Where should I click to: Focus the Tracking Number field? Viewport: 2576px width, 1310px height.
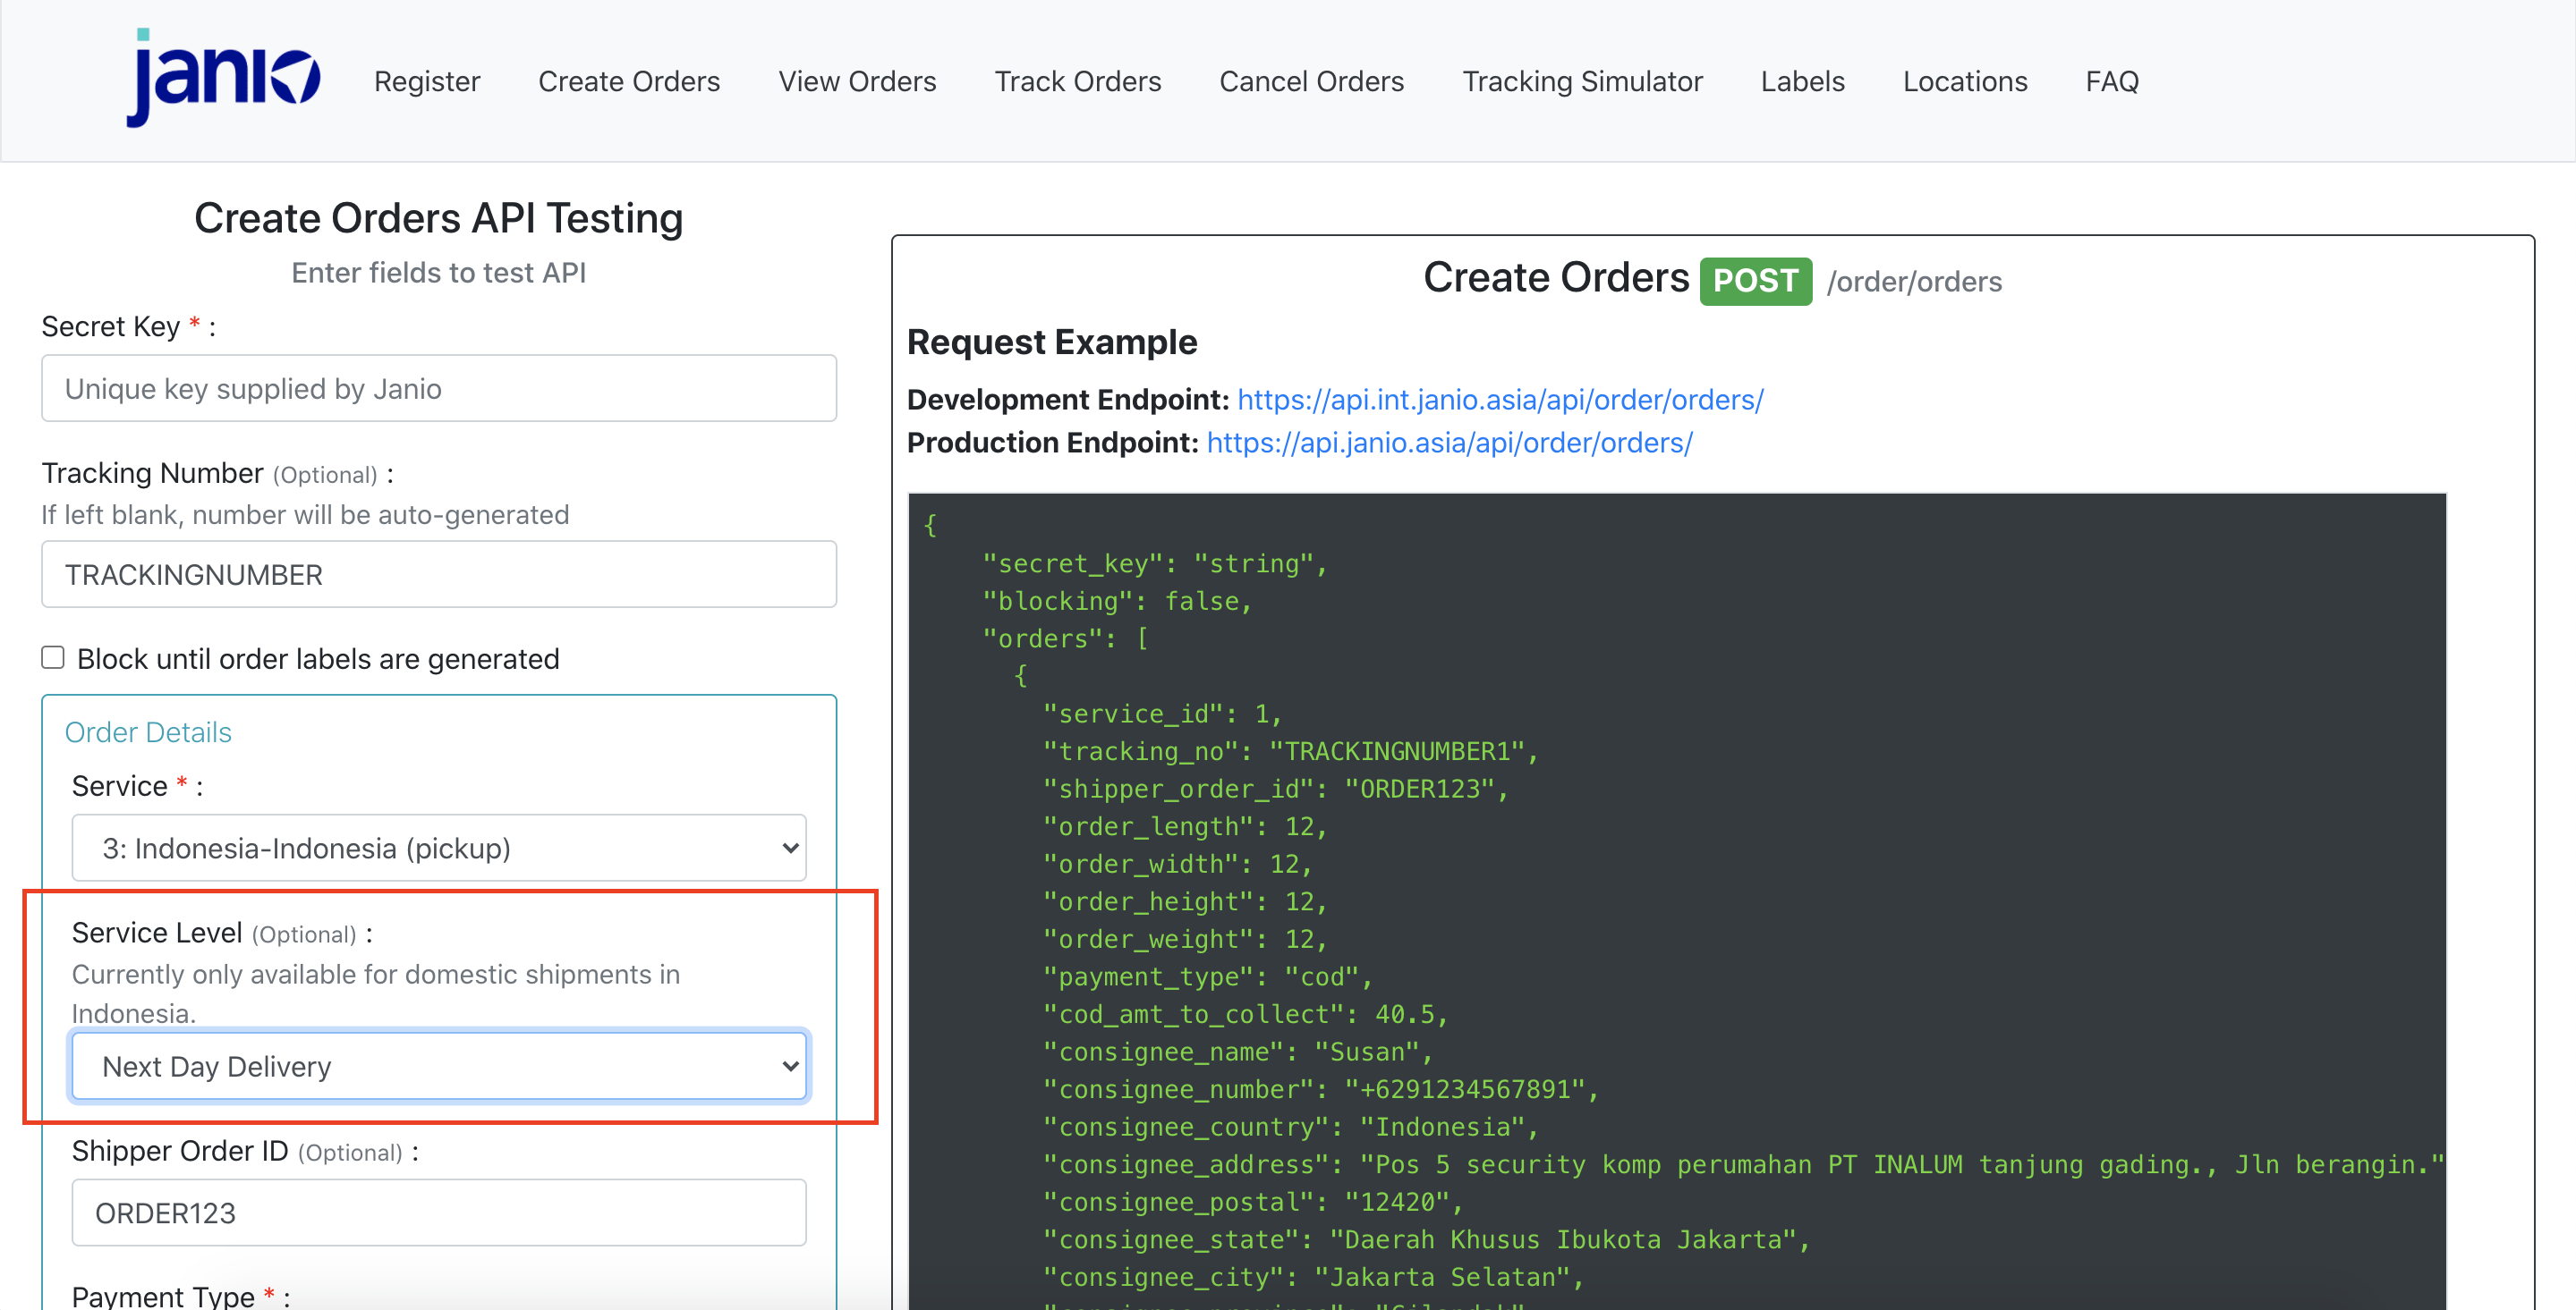(x=439, y=575)
